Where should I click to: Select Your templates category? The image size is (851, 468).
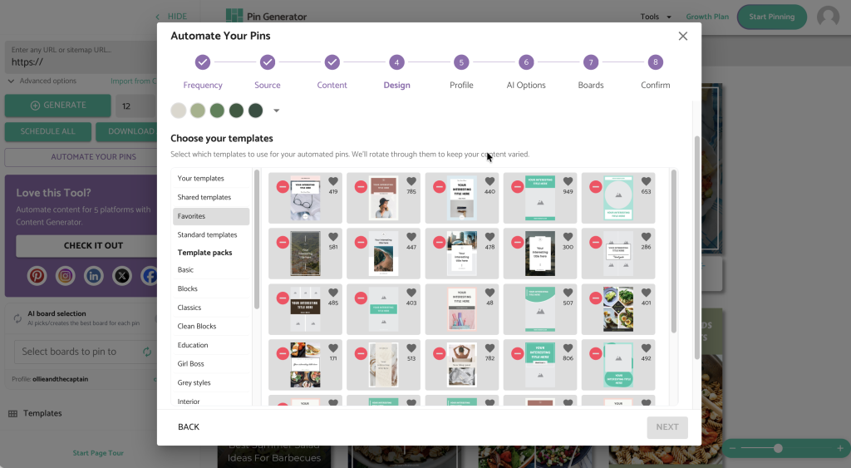(211, 179)
